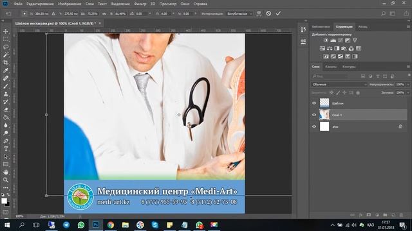Switch to the Контуры tab

click(x=349, y=67)
